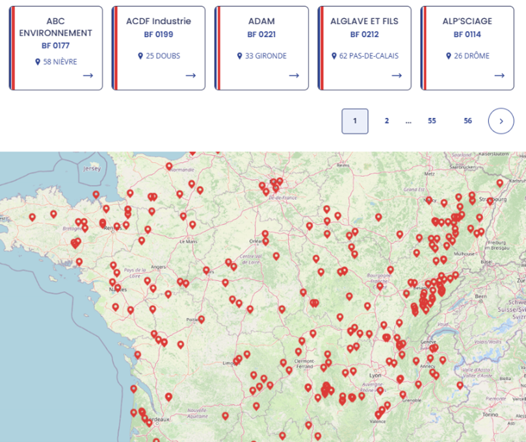Go to the next page with chevron button

click(x=501, y=121)
